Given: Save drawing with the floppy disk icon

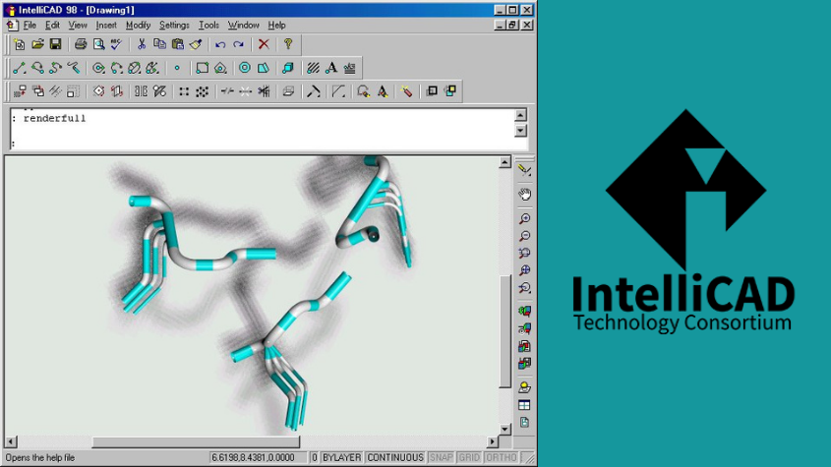Looking at the screenshot, I should [56, 44].
